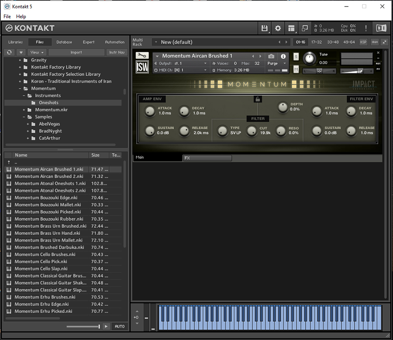Image resolution: width=393 pixels, height=340 pixels.
Task: Select the Oneshots folder
Action: pyautogui.click(x=62, y=103)
